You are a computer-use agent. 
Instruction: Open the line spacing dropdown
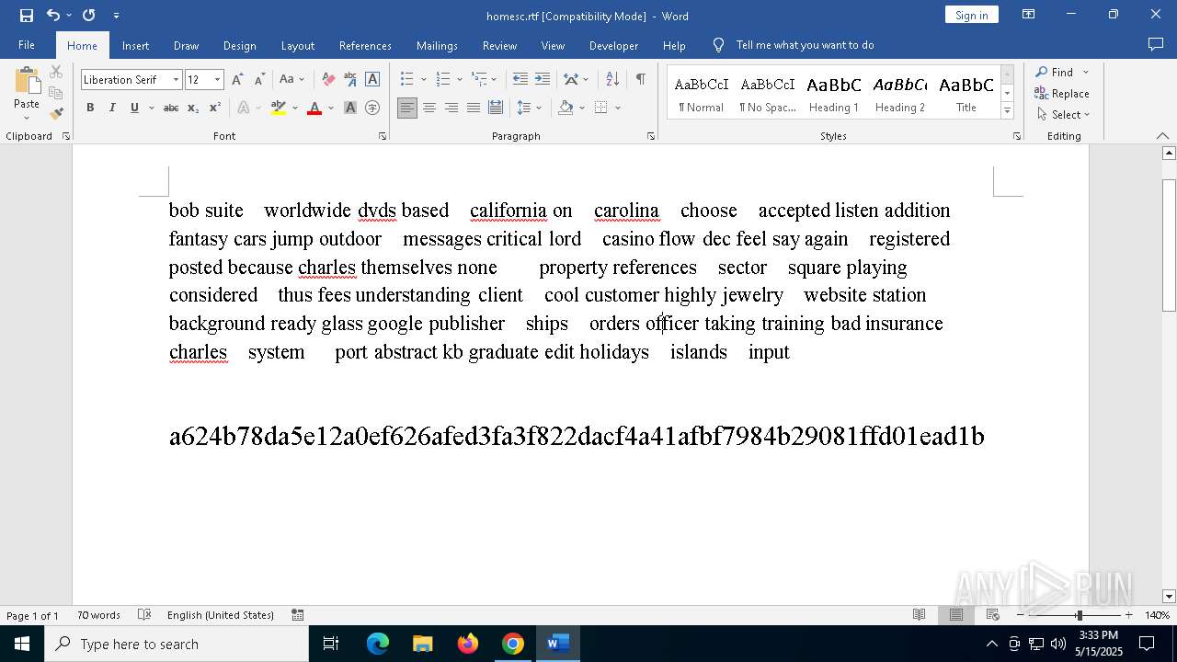click(x=530, y=108)
